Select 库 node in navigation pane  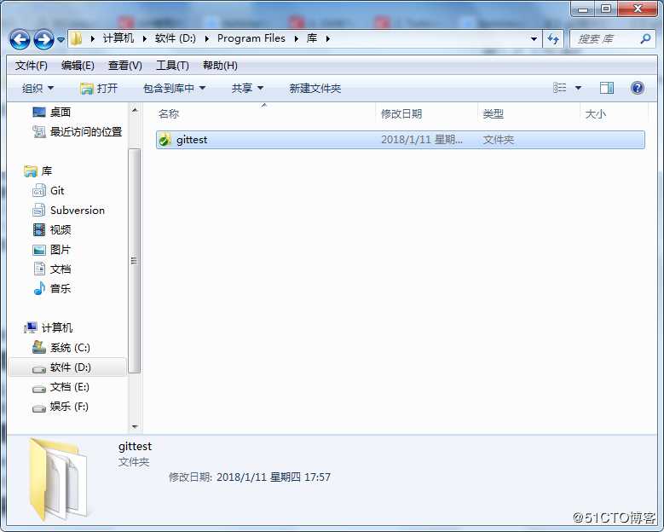click(x=38, y=171)
